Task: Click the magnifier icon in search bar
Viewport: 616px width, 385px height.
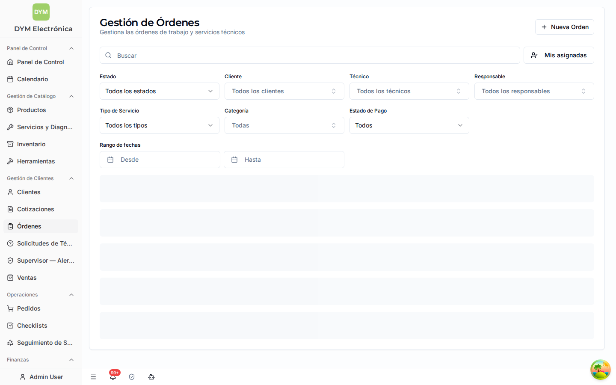Action: tap(109, 55)
